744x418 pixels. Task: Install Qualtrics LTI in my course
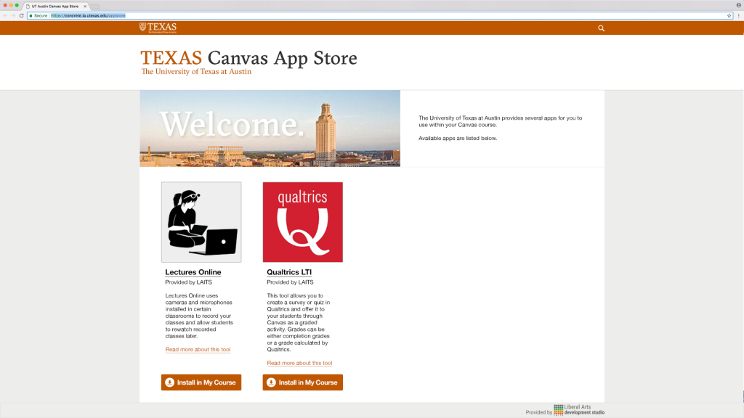click(x=303, y=382)
